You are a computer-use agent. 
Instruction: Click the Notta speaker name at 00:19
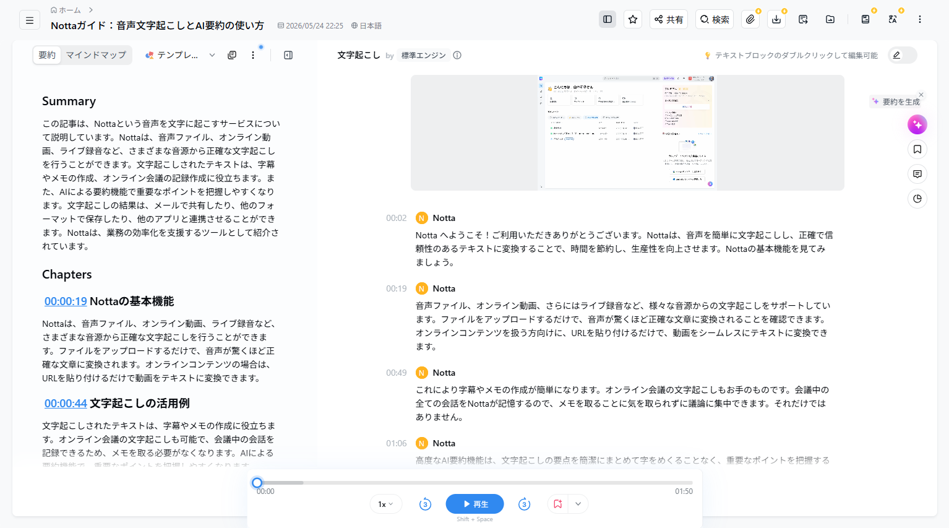[x=444, y=288]
